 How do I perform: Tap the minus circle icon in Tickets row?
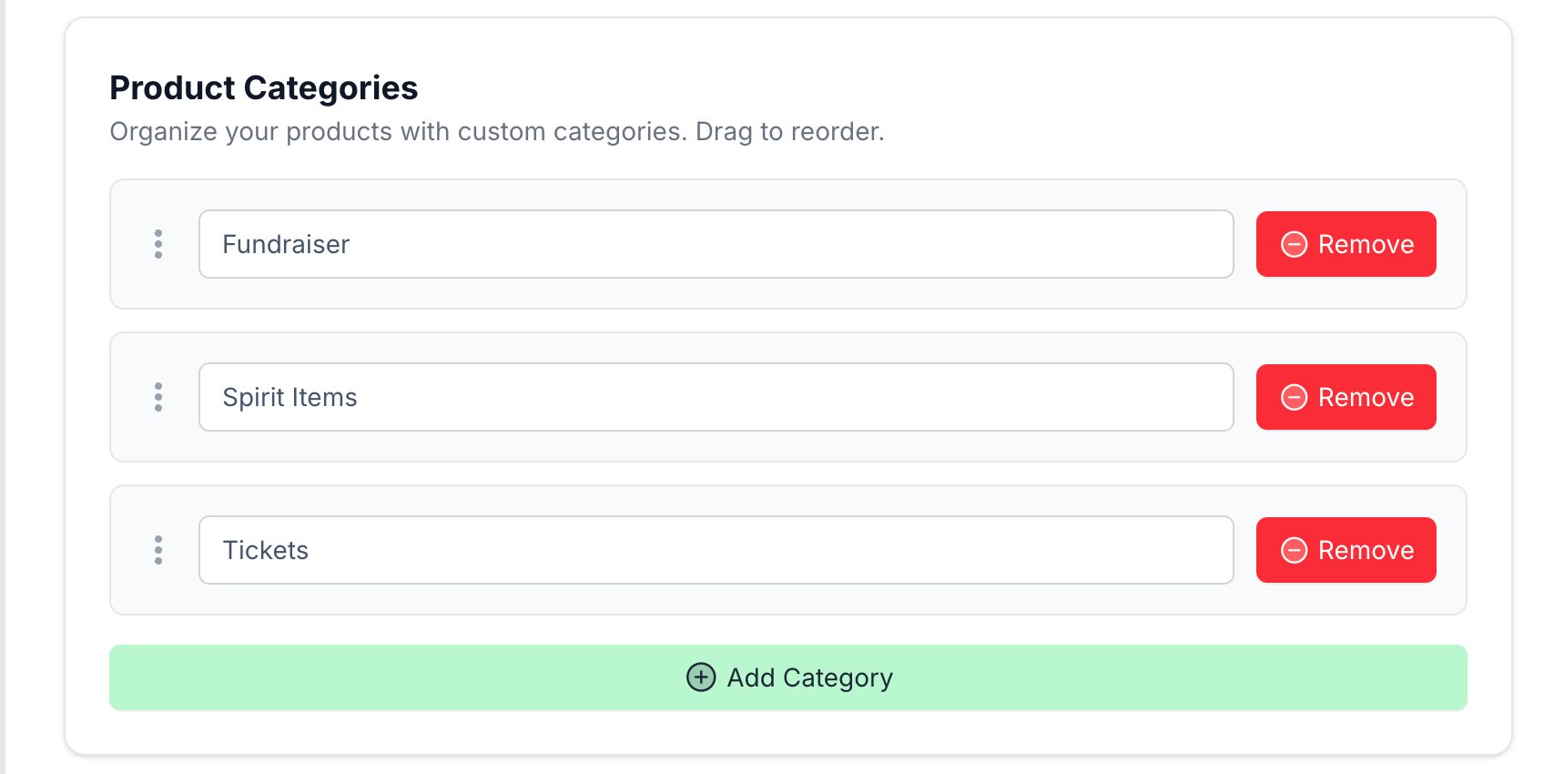(1294, 550)
